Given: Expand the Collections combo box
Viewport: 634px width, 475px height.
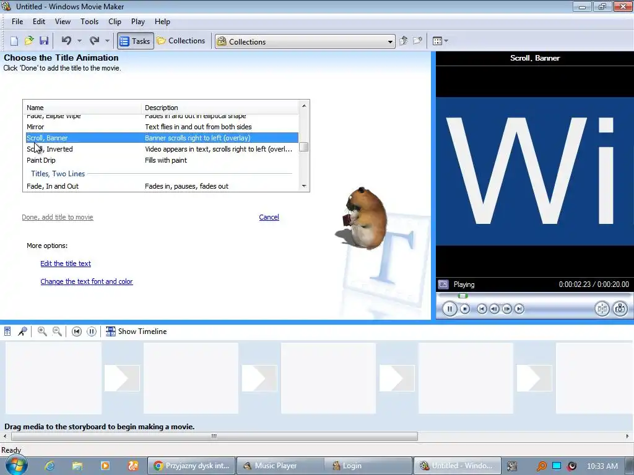Looking at the screenshot, I should tap(390, 41).
